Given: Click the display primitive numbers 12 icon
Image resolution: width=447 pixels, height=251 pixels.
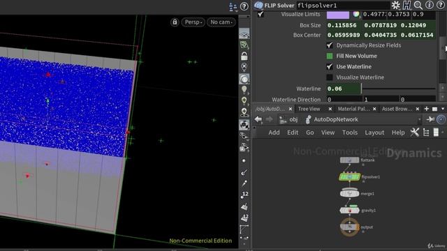Looking at the screenshot, I should (x=244, y=218).
